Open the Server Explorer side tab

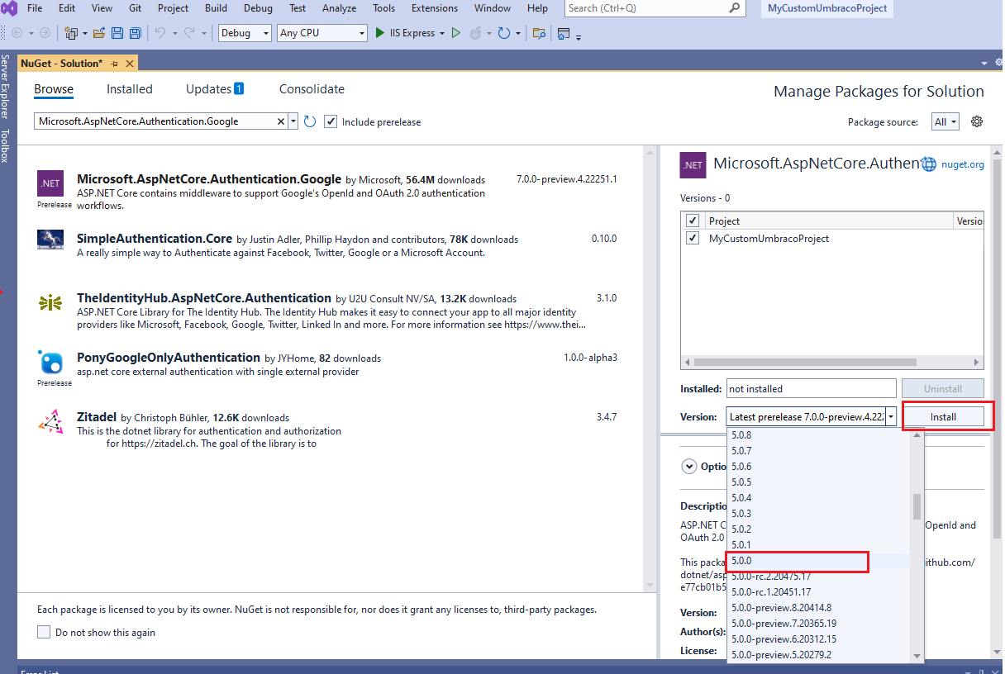(6, 86)
